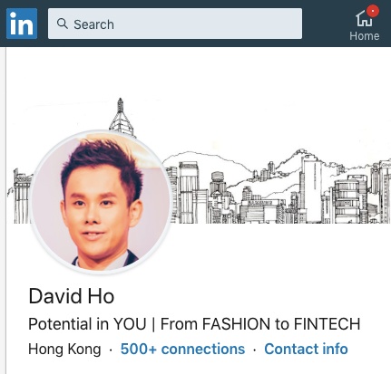Click the David Ho profile name

[x=72, y=296]
